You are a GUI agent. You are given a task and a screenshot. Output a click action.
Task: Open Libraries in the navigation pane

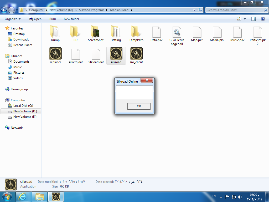tap(17, 56)
